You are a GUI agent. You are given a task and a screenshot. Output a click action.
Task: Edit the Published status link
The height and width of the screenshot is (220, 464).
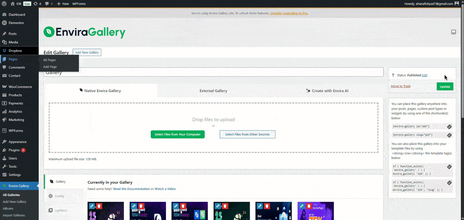(x=425, y=75)
